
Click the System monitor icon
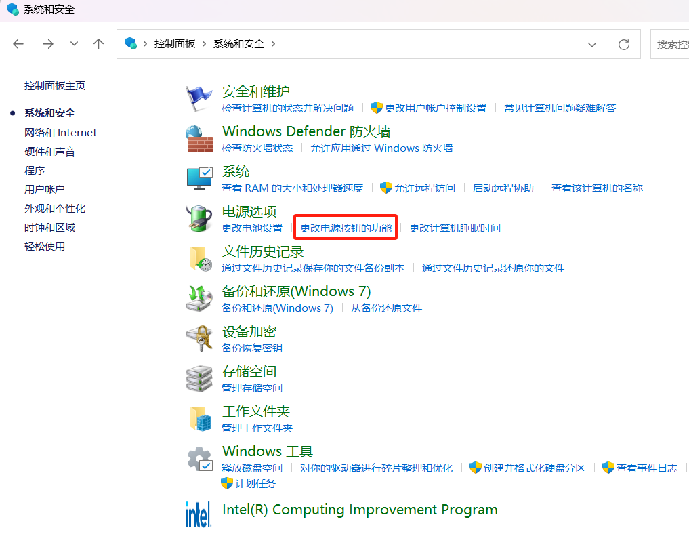click(199, 179)
